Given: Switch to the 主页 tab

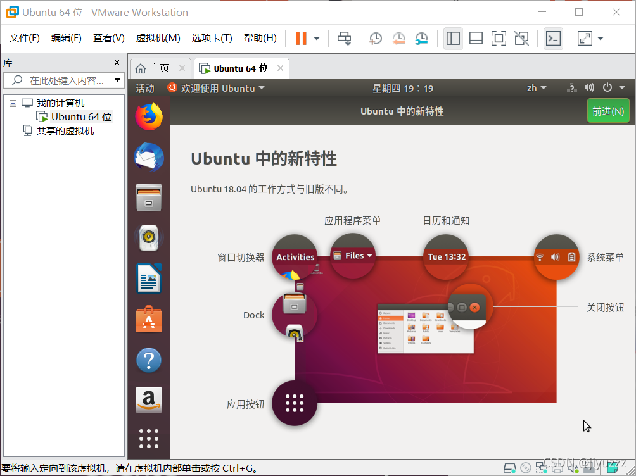Looking at the screenshot, I should [x=160, y=68].
